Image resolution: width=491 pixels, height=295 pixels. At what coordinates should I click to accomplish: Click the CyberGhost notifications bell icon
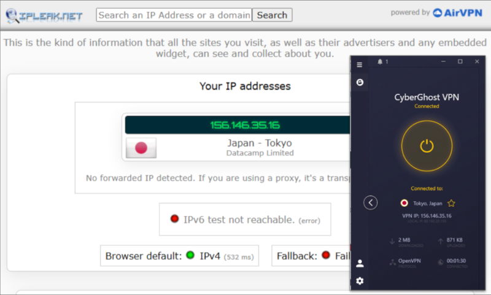[x=380, y=61]
